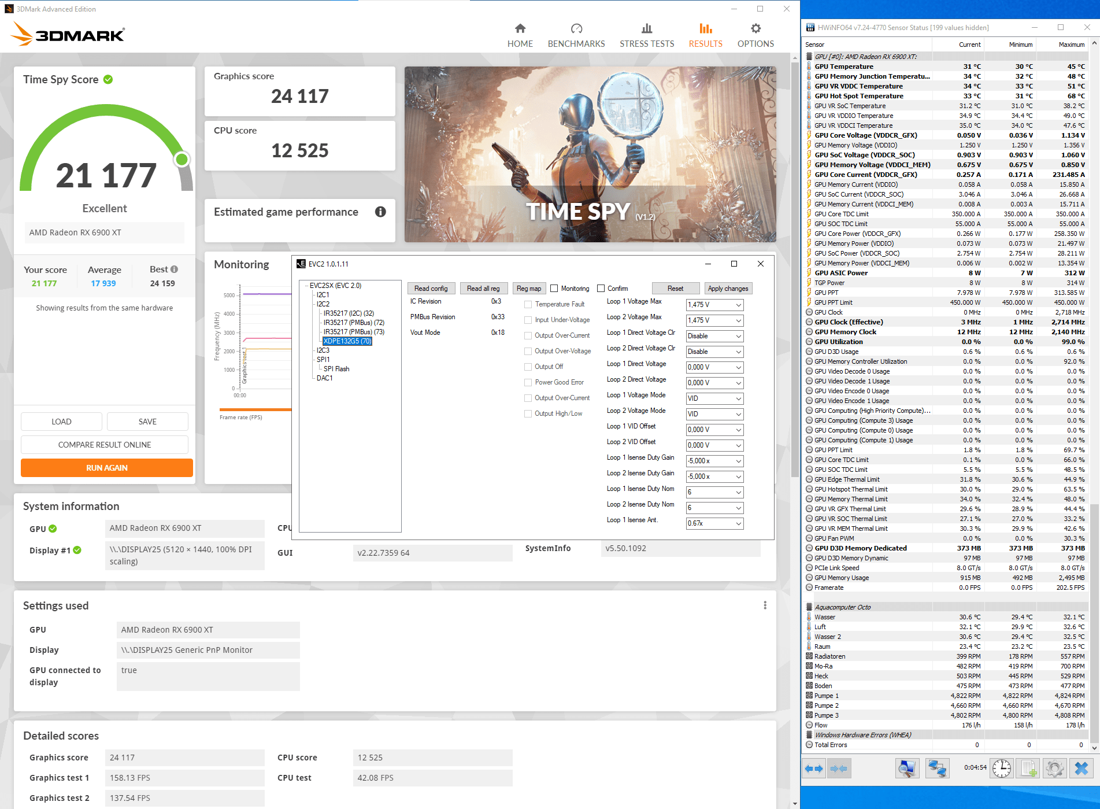
Task: Toggle the Output High/Low checkbox
Action: pos(528,413)
